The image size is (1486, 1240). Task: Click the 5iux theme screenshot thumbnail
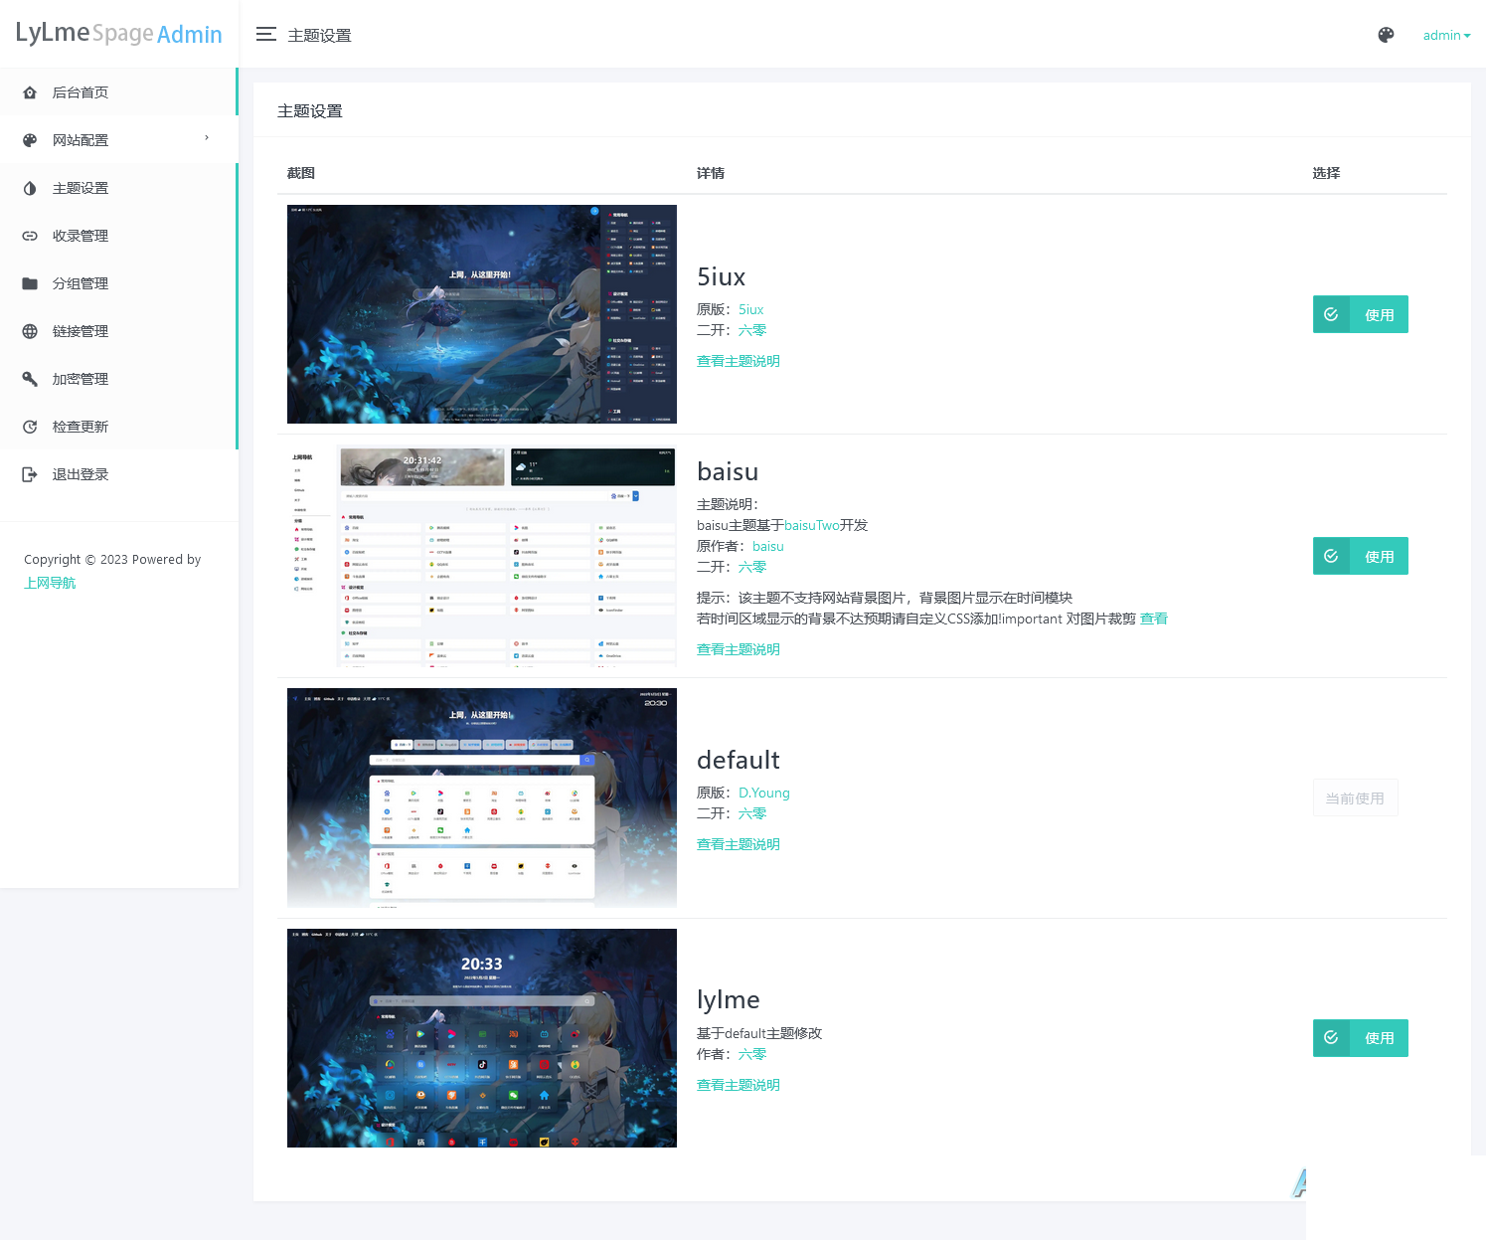point(482,314)
